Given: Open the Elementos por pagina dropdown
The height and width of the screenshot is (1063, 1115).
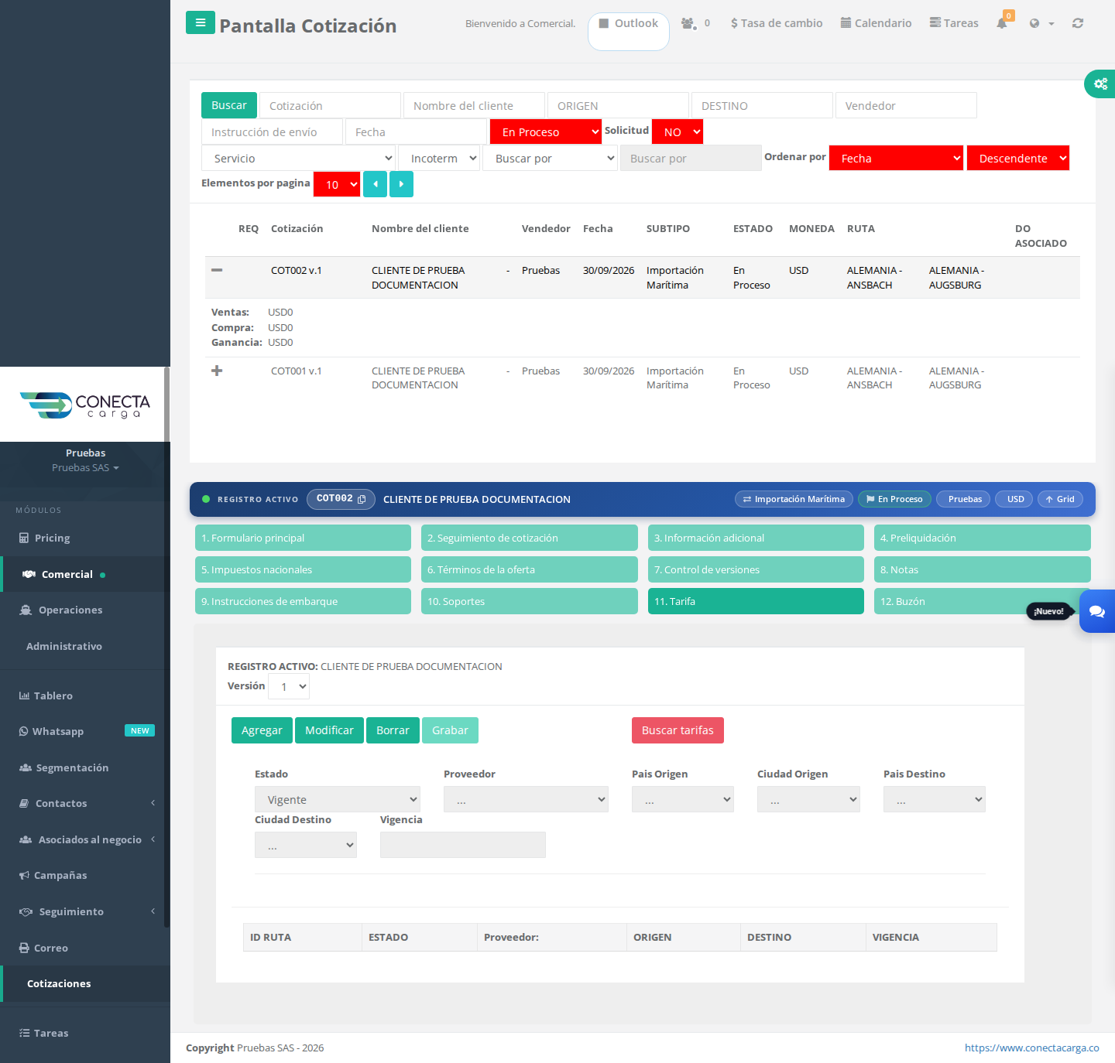Looking at the screenshot, I should click(337, 184).
